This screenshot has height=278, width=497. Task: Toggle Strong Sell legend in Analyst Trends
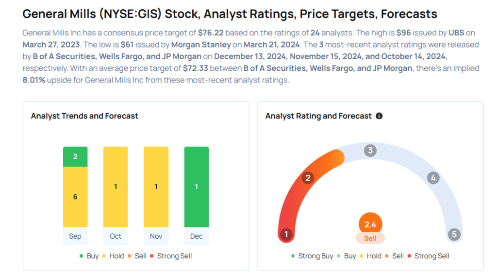coord(172,256)
